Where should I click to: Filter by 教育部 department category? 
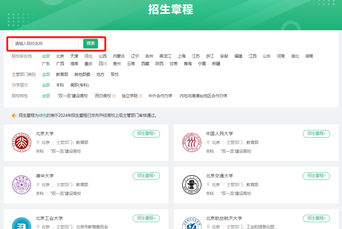click(x=62, y=75)
